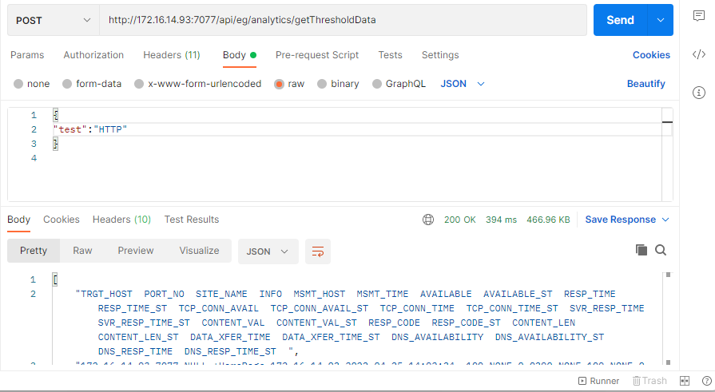Screen dimensions: 715x392
Task: Open the response Cookies tab
Action: point(61,220)
